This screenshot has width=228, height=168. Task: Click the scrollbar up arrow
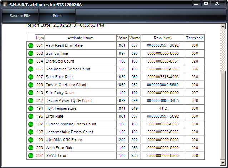pos(223,26)
